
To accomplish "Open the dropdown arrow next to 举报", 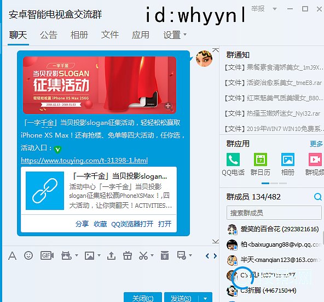I will click(275, 9).
